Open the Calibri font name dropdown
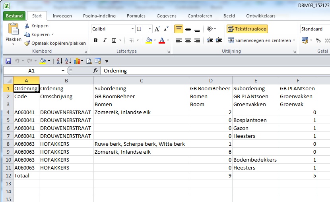Image resolution: width=330 pixels, height=202 pixels. click(x=132, y=29)
